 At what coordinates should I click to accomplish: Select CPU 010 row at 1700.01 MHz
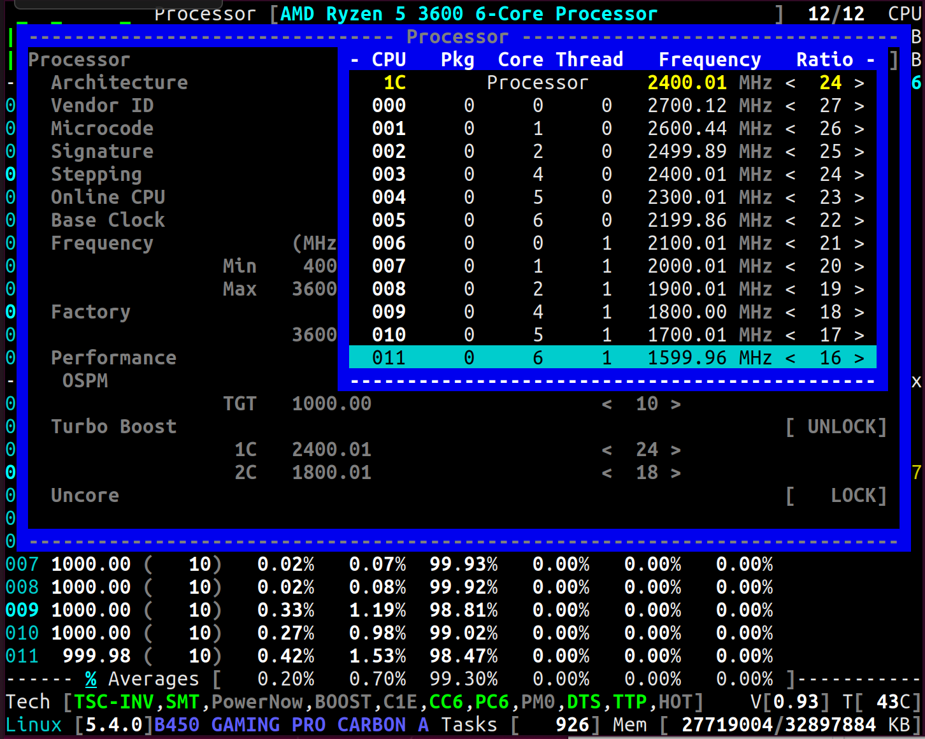pyautogui.click(x=613, y=335)
